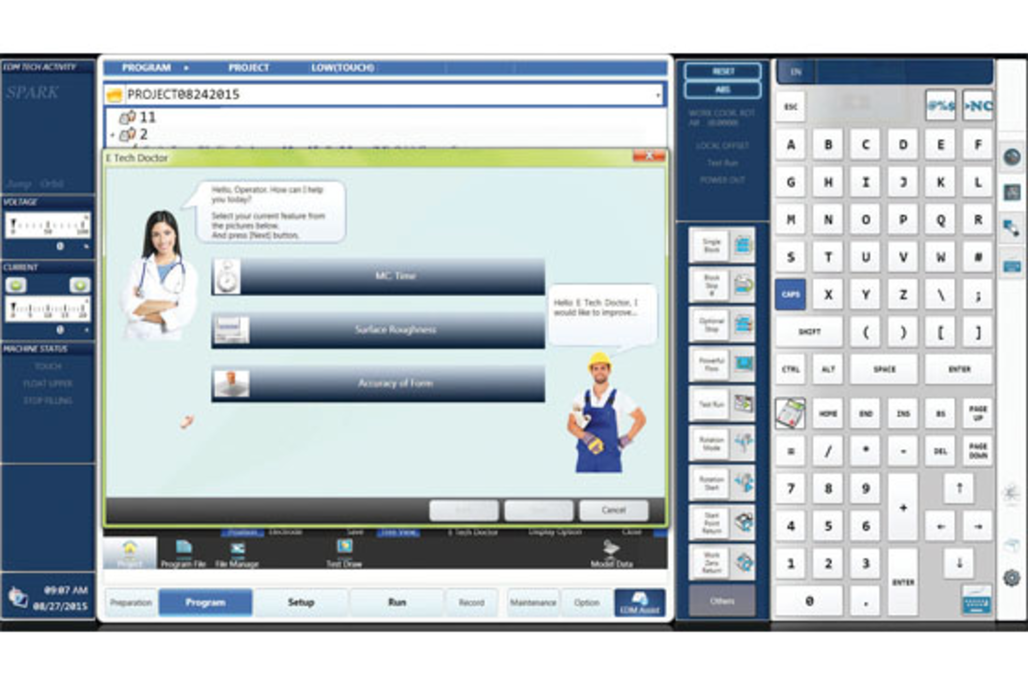Open the EDM Assist button
Image resolution: width=1028 pixels, height=685 pixels.
click(x=639, y=603)
